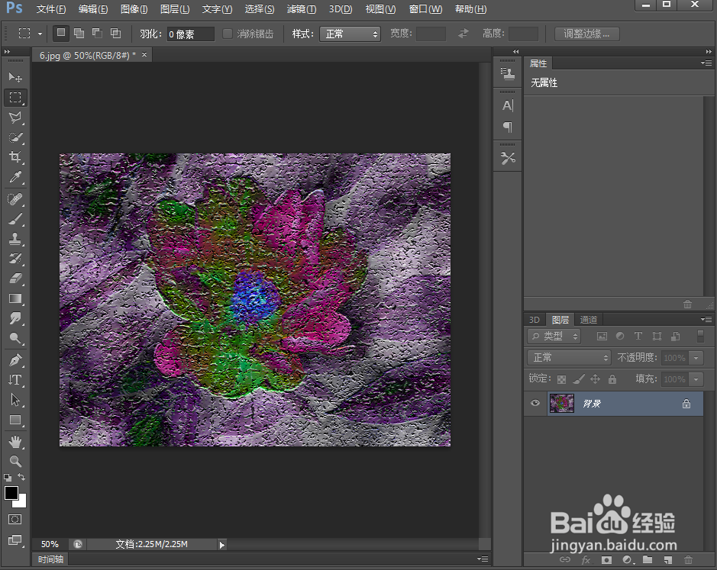This screenshot has width=717, height=570.
Task: Open the Tool Presets panel icon
Action: [x=508, y=158]
